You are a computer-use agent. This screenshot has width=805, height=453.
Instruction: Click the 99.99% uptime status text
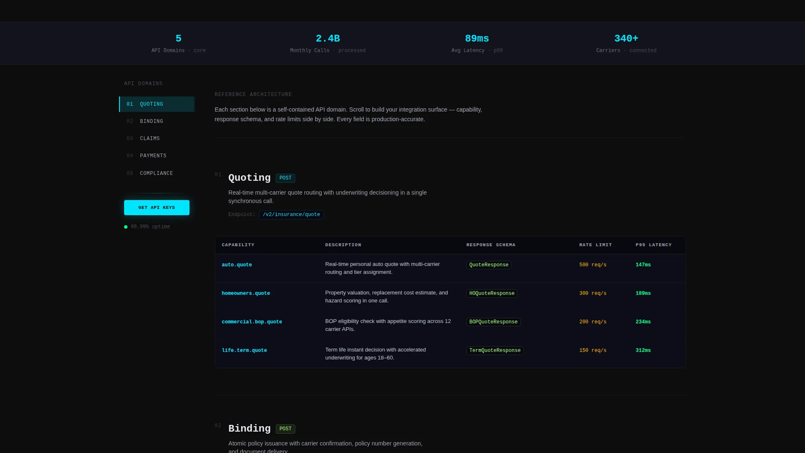pyautogui.click(x=150, y=226)
